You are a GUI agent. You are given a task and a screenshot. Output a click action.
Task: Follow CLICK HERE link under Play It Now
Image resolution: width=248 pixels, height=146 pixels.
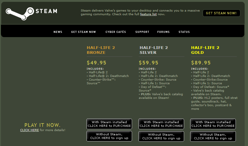(30, 130)
